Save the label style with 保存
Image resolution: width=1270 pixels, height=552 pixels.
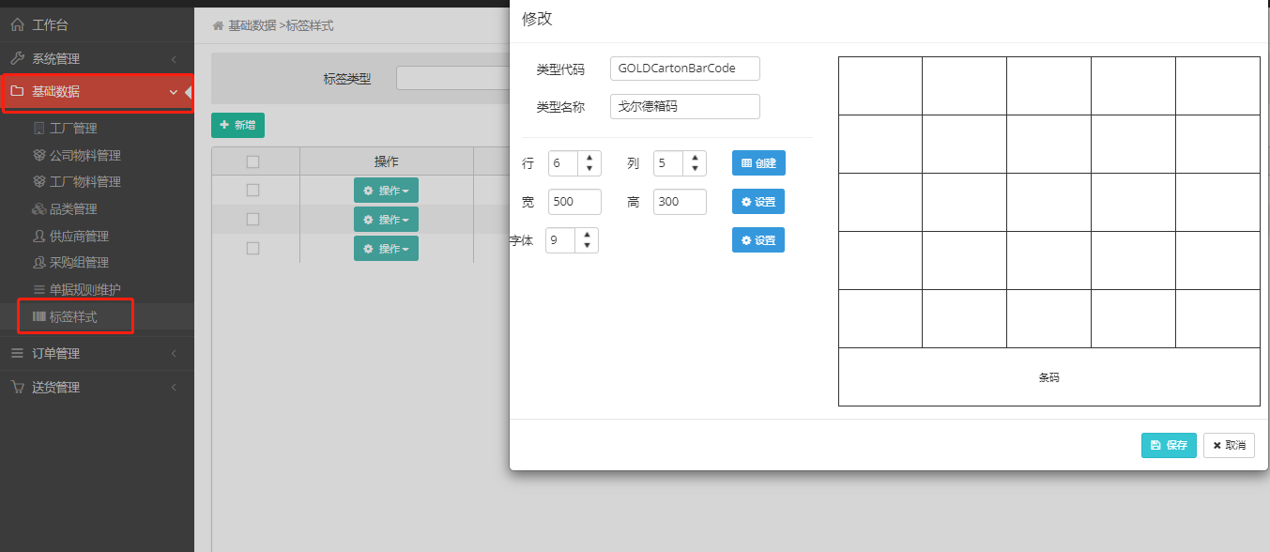(1169, 445)
